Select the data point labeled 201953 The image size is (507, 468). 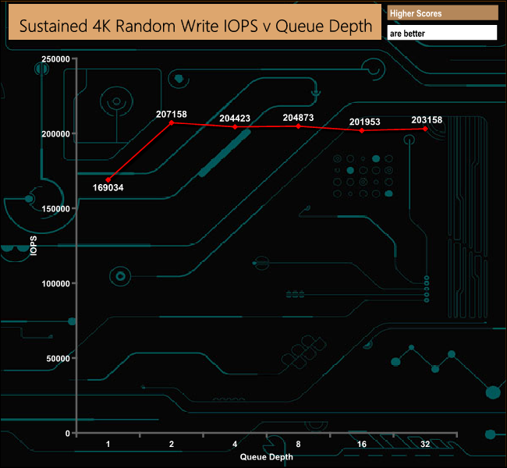[362, 130]
